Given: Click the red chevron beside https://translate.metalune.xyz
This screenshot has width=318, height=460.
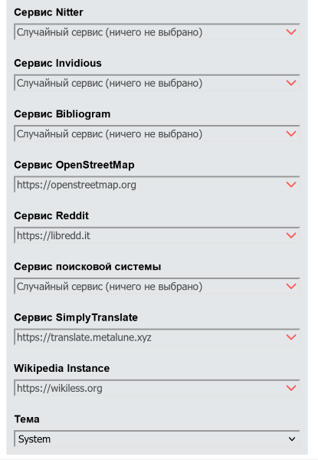Looking at the screenshot, I should [x=291, y=337].
